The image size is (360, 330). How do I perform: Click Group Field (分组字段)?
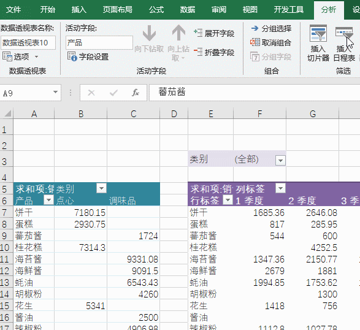(270, 56)
